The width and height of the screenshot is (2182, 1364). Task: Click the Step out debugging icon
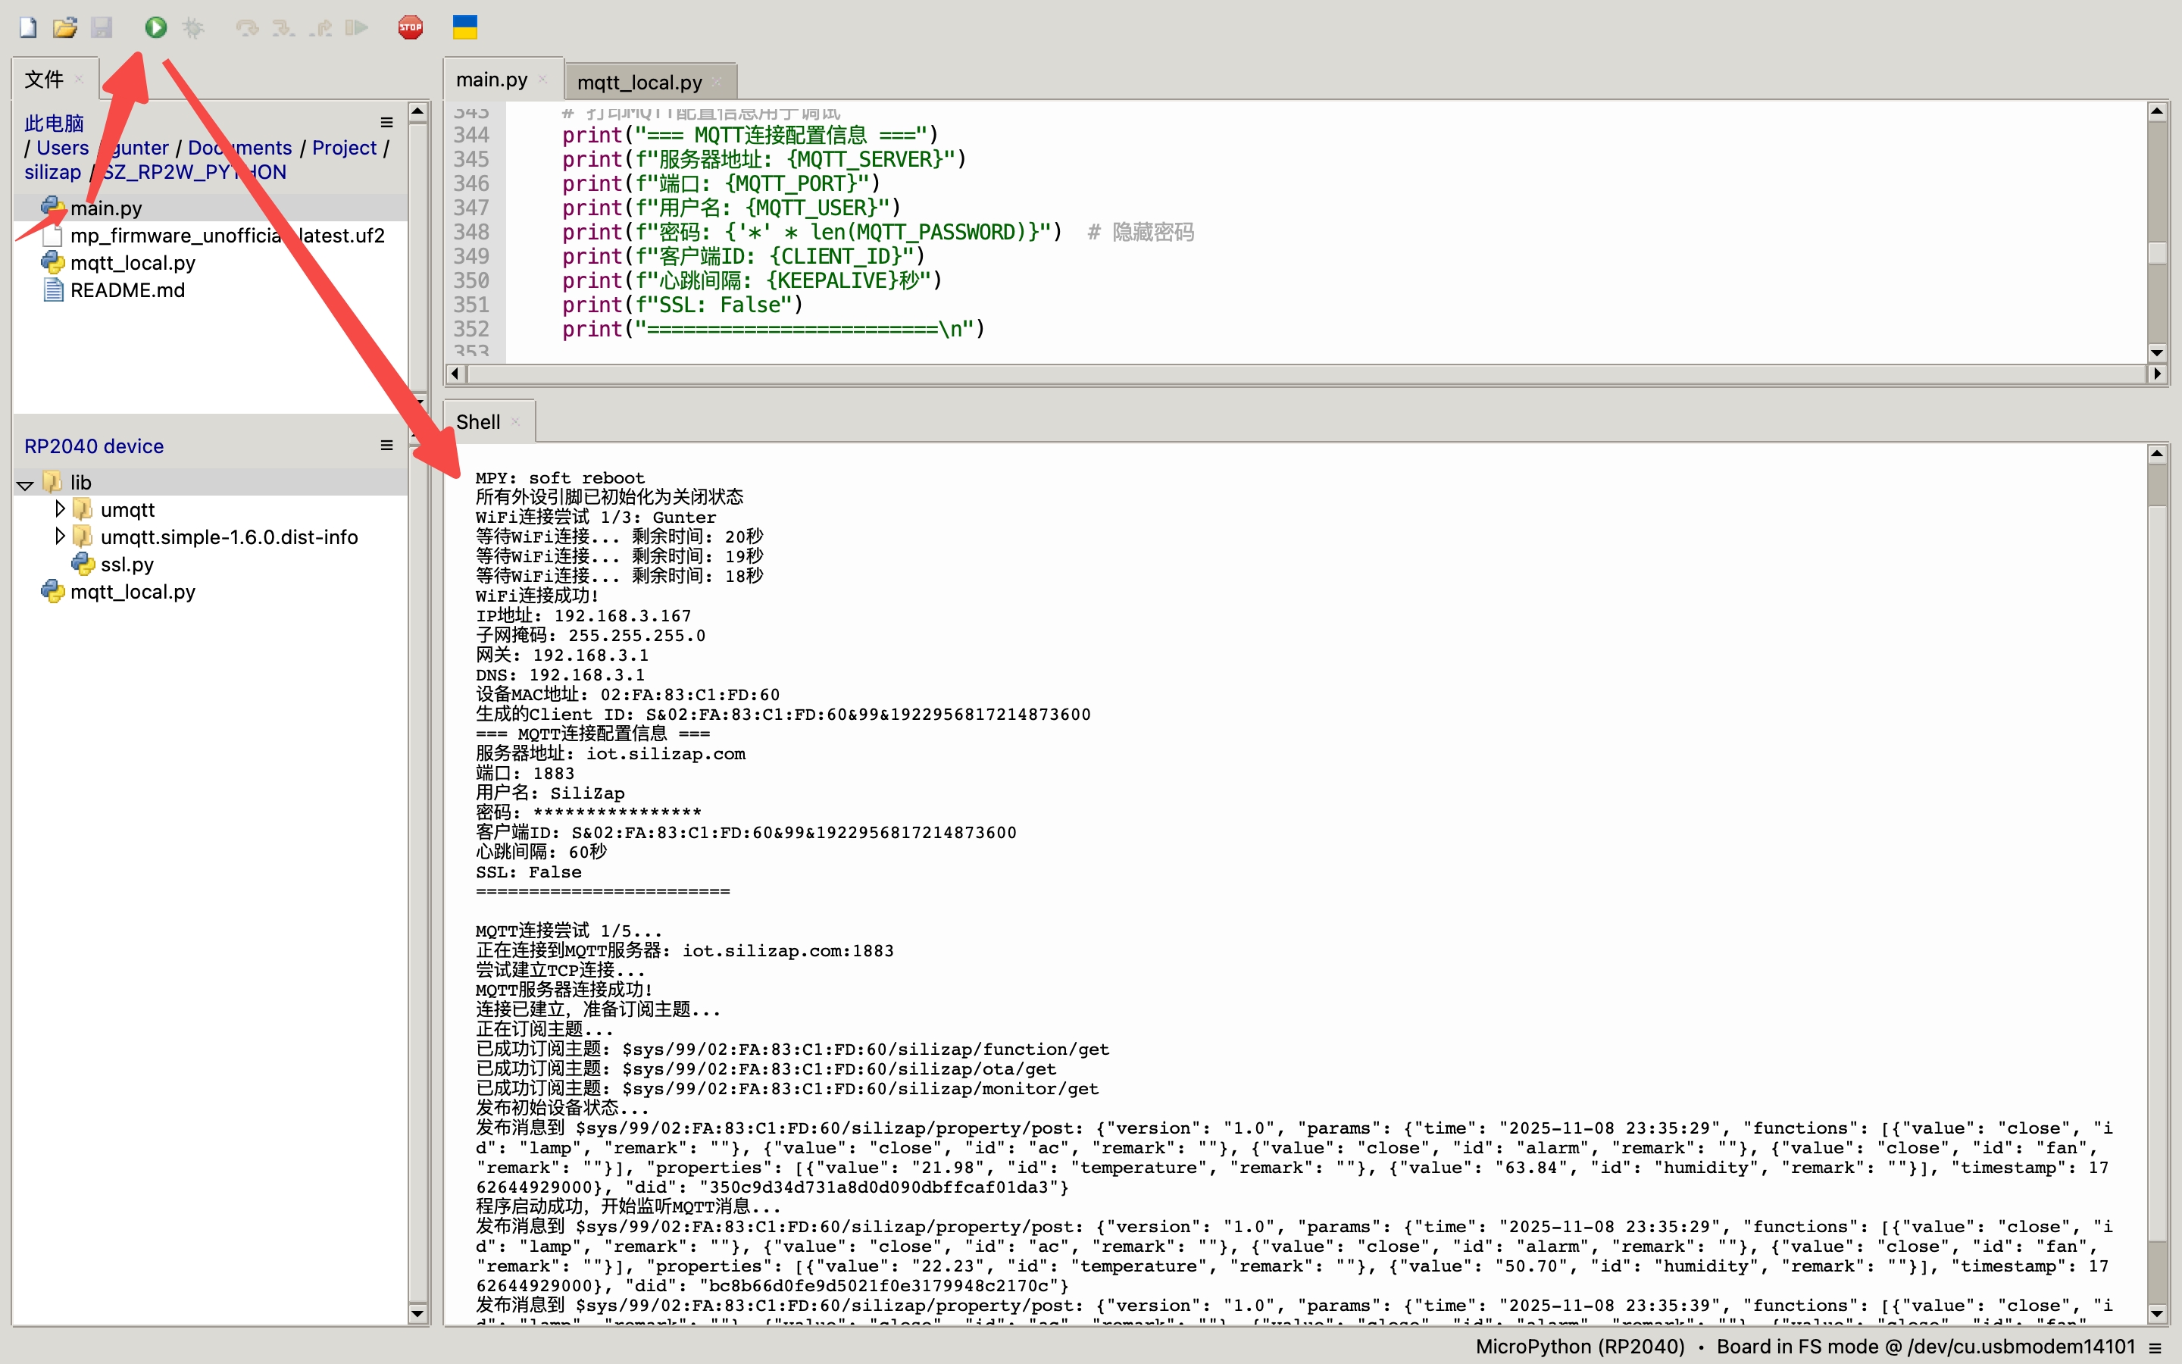click(320, 27)
